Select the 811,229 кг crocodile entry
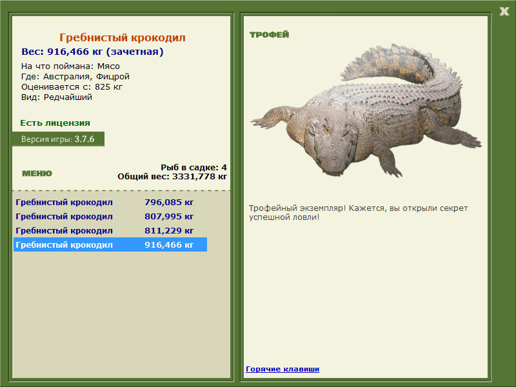This screenshot has width=516, height=387. click(x=110, y=230)
